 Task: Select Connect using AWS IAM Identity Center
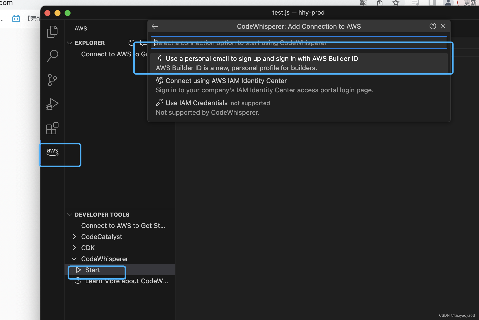click(299, 85)
